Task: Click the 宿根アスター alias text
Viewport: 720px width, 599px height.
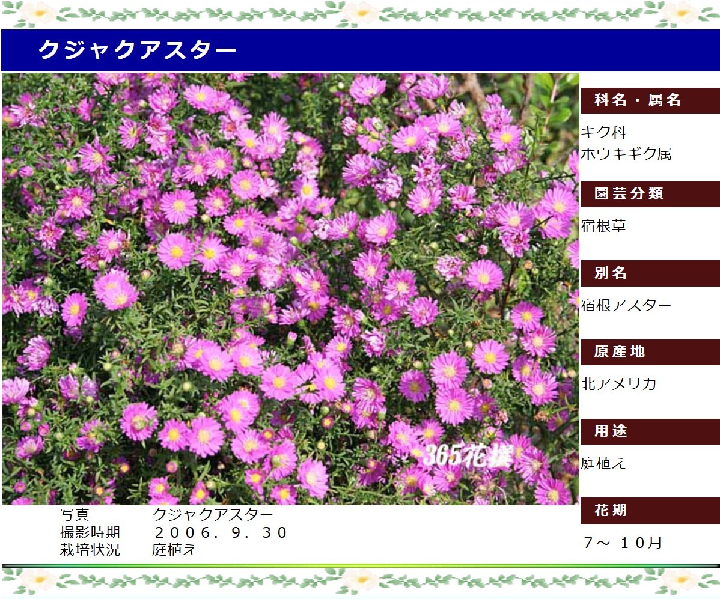Action: [x=626, y=305]
